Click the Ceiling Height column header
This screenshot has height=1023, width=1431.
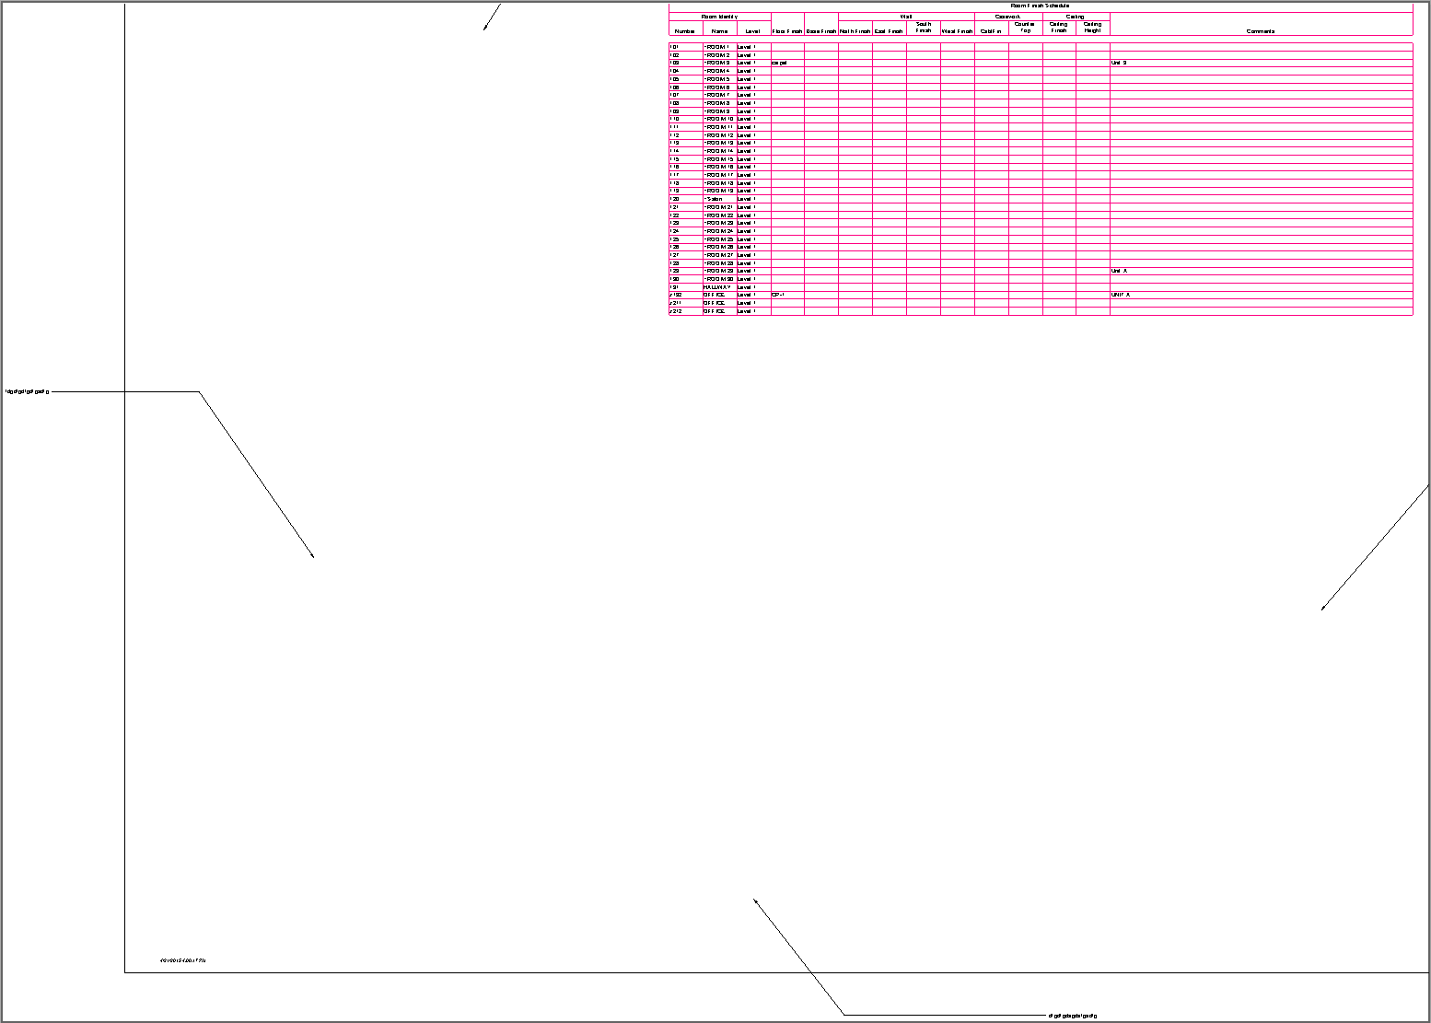pyautogui.click(x=1092, y=29)
